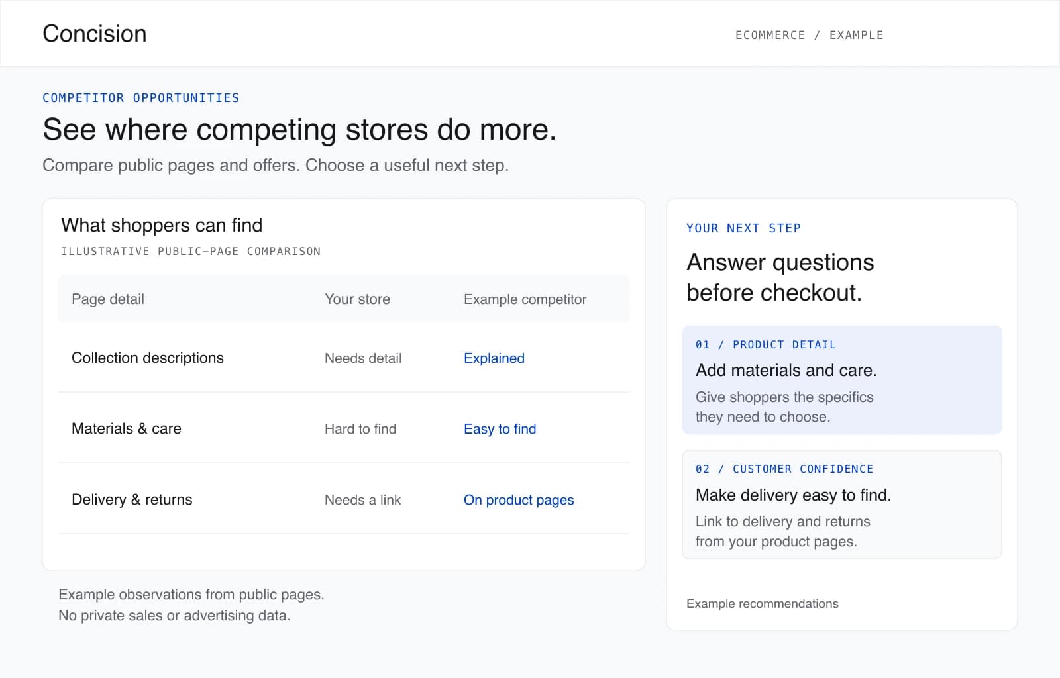Click the Compare public pages and offers subtitle
This screenshot has height=678, width=1060.
[276, 165]
